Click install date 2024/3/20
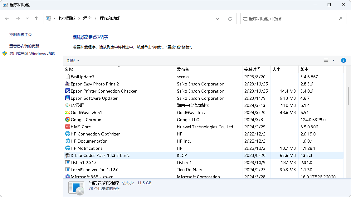This screenshot has width=351, height=197. click(255, 112)
